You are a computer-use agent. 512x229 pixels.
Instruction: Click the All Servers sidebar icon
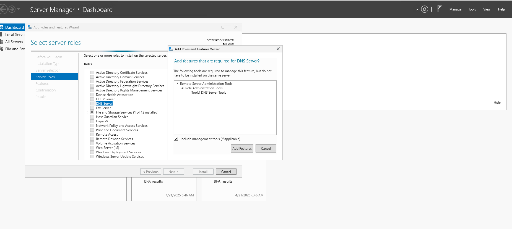(x=2, y=42)
